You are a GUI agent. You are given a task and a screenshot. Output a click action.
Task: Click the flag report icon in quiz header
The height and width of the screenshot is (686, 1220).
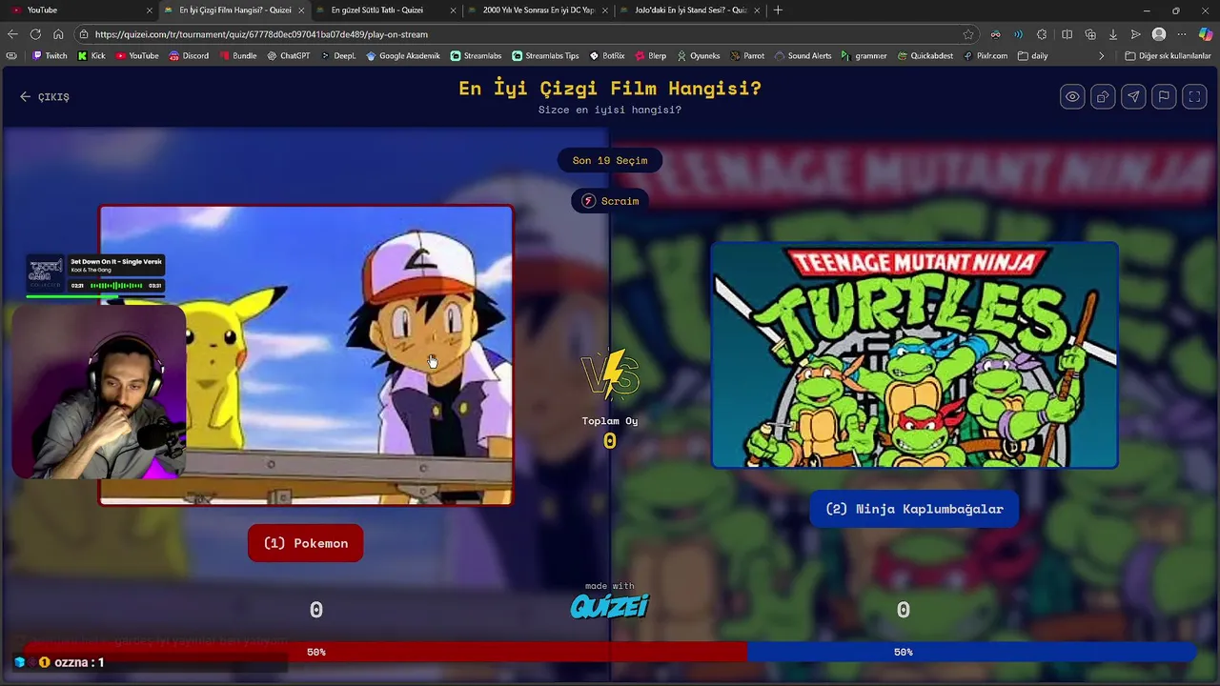coord(1164,96)
